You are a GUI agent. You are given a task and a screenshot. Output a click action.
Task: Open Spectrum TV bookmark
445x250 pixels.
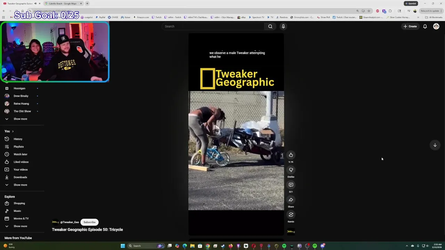pos(256,17)
